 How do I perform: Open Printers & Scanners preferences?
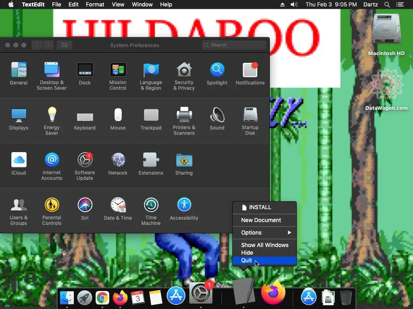coord(184,121)
